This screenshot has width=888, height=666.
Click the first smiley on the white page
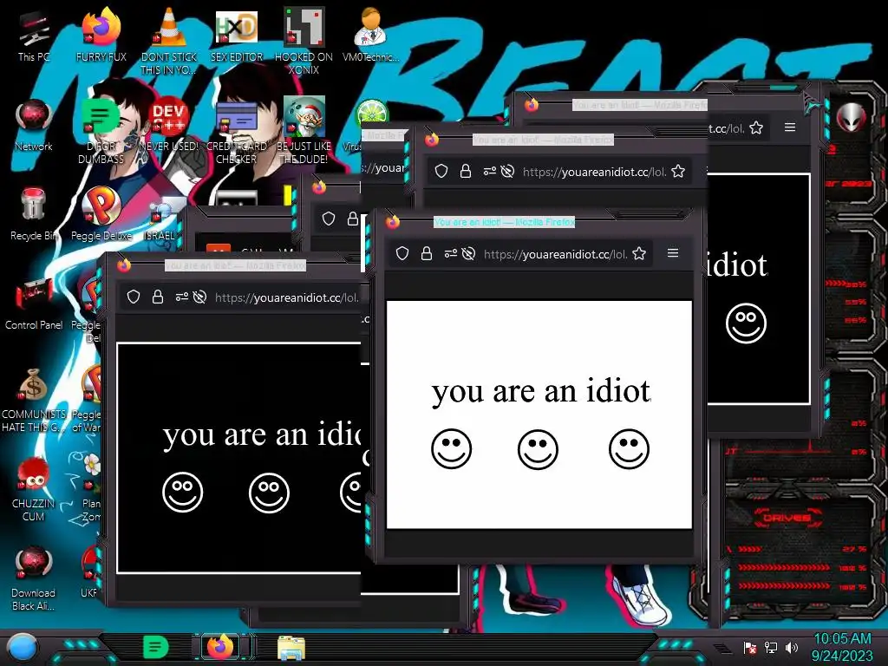pos(451,449)
